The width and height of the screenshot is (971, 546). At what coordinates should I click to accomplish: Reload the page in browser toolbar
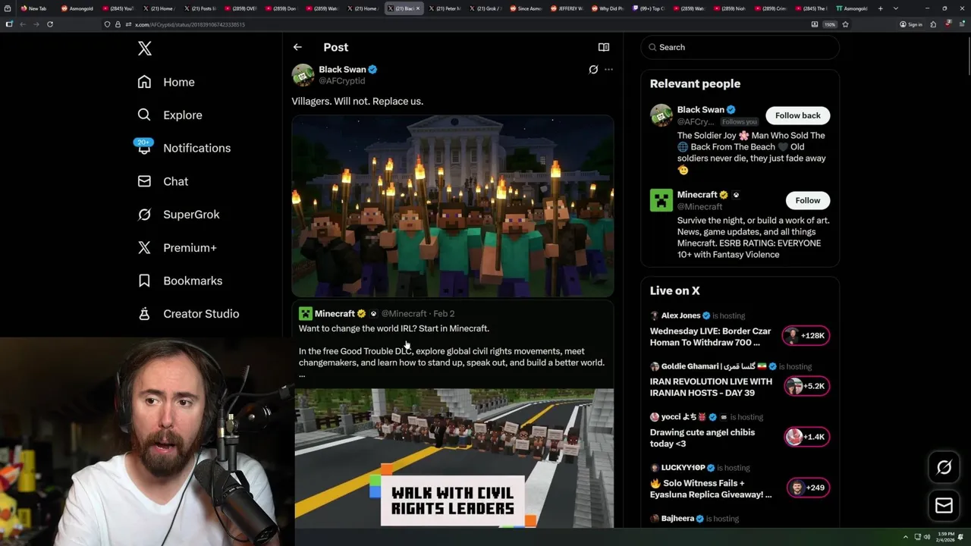[x=50, y=24]
